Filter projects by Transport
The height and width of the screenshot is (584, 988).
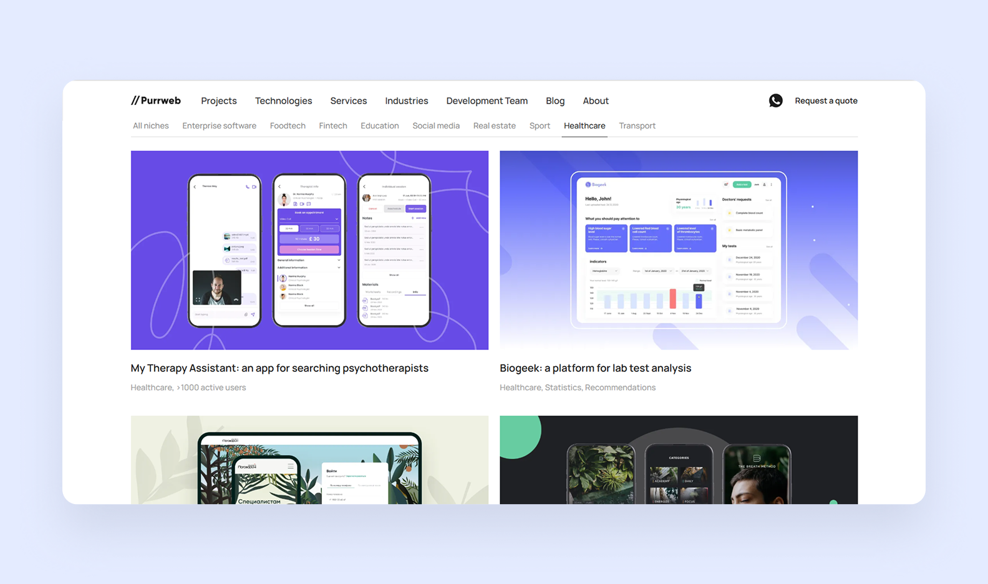click(637, 126)
